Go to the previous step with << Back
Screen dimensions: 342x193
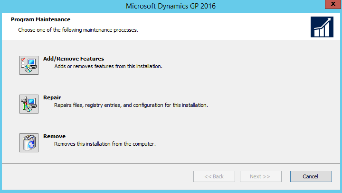[214, 176]
